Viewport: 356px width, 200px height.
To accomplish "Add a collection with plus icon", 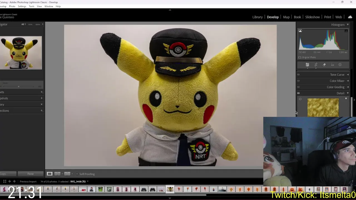I will tap(41, 111).
